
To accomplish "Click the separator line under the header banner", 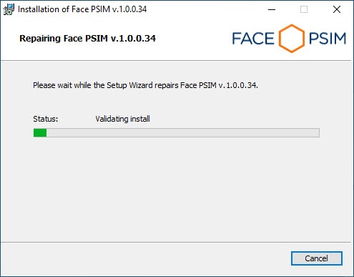I will pos(176,61).
